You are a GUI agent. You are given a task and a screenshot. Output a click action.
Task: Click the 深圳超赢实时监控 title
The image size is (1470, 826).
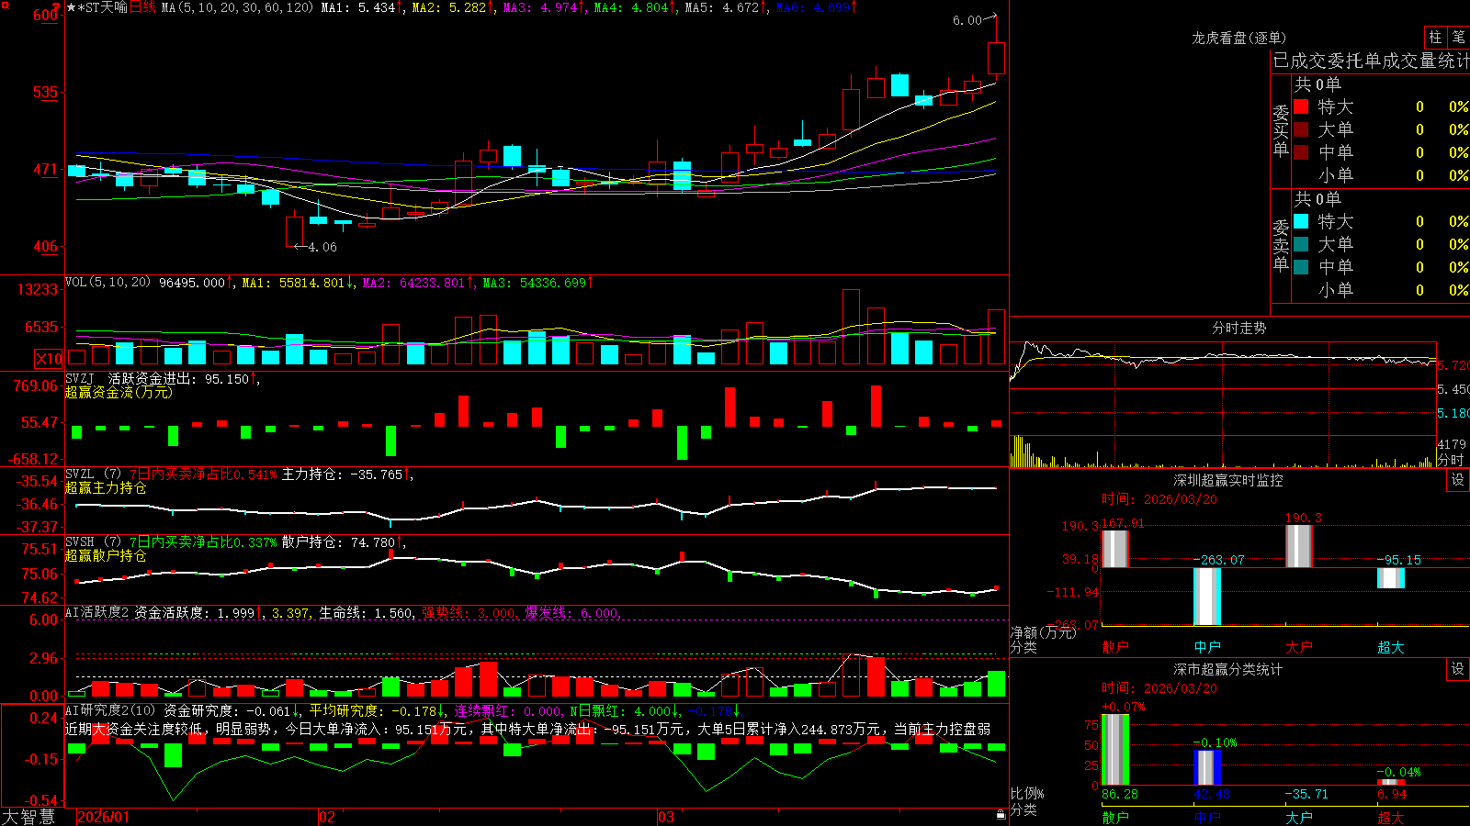click(1228, 480)
